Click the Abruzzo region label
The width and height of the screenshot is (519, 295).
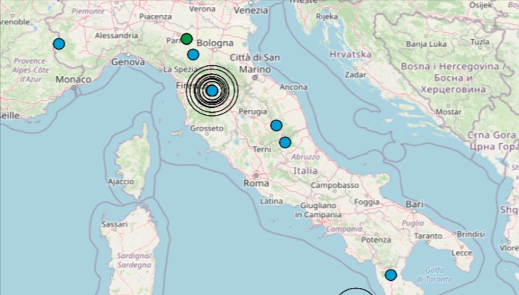pos(305,157)
